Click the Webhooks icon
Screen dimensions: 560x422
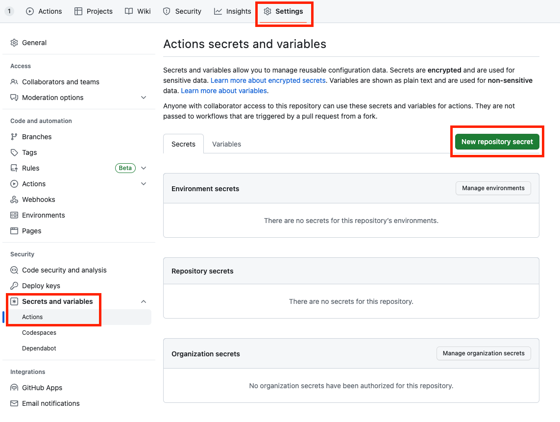(14, 200)
